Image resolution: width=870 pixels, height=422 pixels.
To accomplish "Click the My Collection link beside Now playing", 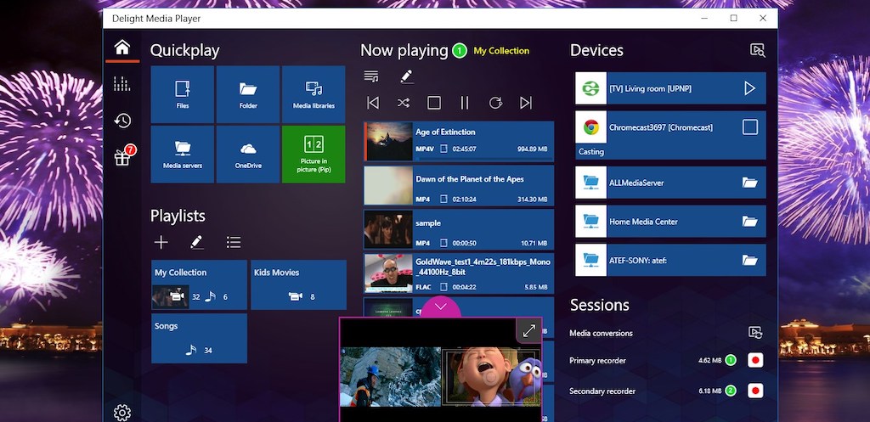I will click(501, 51).
